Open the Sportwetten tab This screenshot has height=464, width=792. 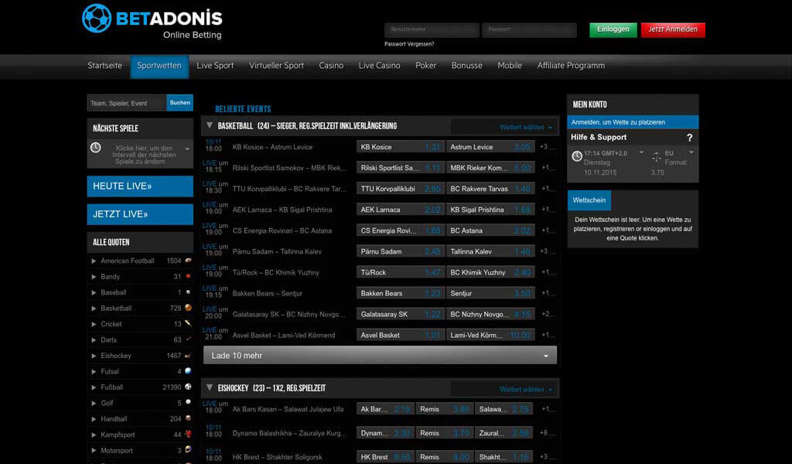[159, 67]
